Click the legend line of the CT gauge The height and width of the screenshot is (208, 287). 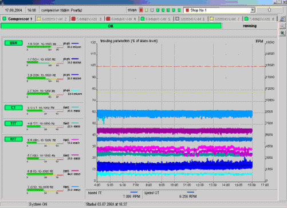click(75, 107)
